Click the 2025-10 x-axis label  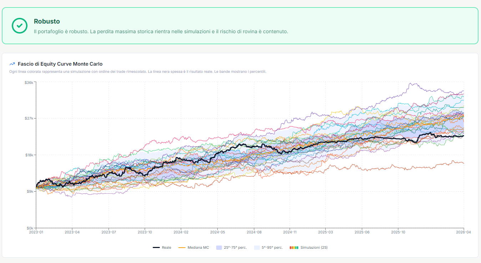click(398, 232)
